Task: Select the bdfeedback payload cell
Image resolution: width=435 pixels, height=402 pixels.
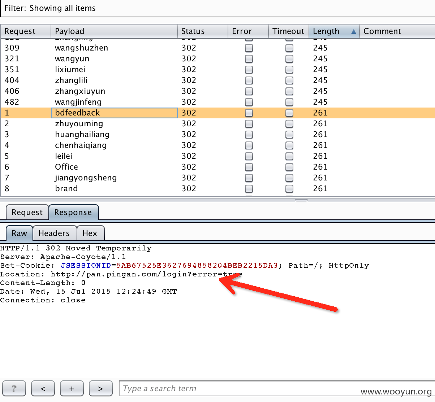Action: 115,113
